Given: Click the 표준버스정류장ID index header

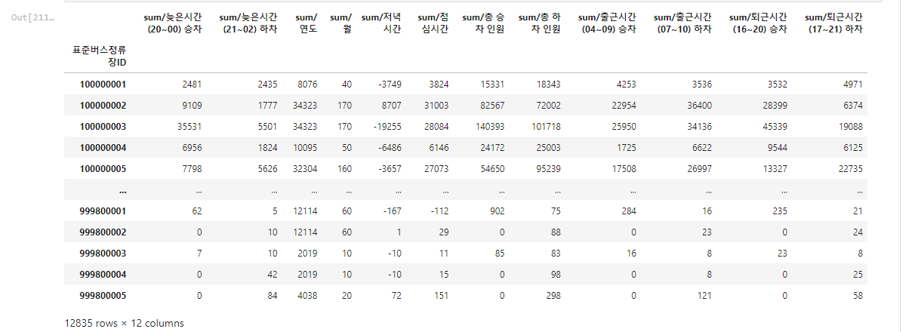Looking at the screenshot, I should pyautogui.click(x=99, y=56).
